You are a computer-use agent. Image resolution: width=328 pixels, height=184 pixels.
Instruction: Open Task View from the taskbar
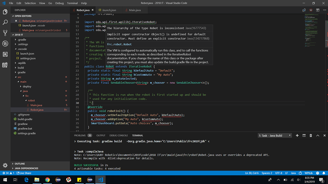click(15, 180)
